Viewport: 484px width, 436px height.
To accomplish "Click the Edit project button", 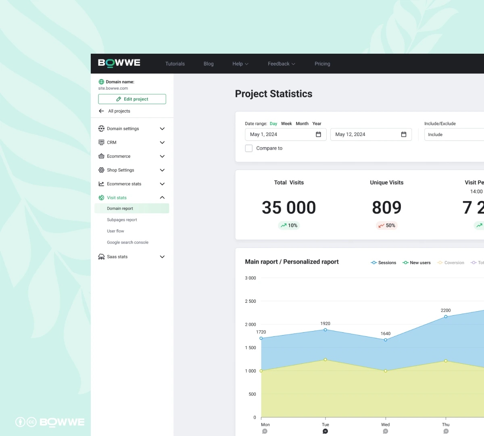I will (132, 99).
